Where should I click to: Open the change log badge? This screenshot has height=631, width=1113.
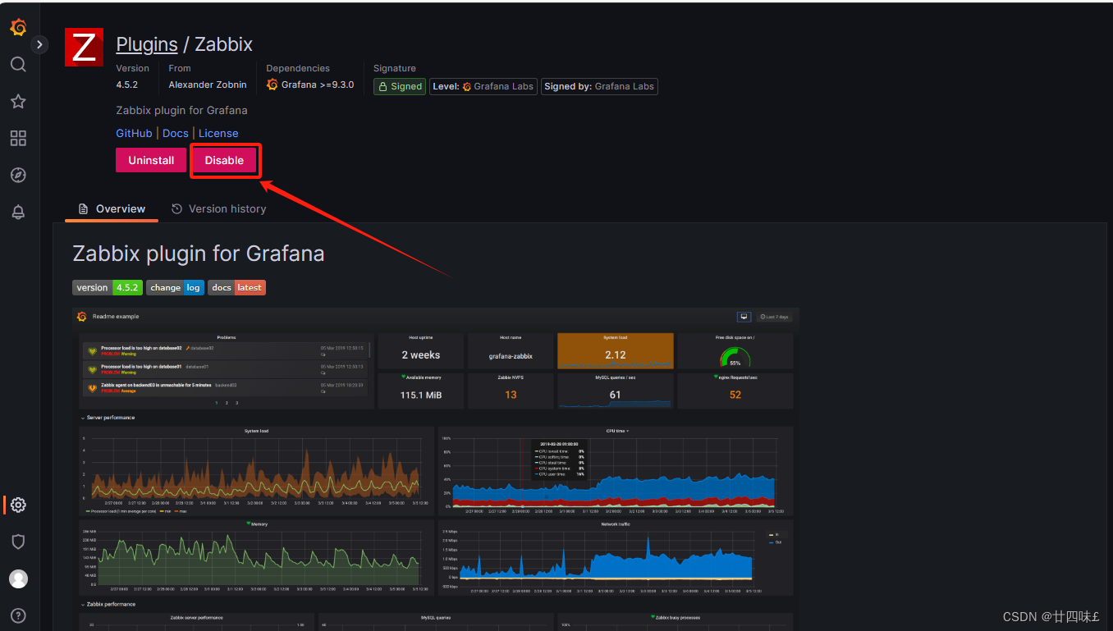(175, 287)
